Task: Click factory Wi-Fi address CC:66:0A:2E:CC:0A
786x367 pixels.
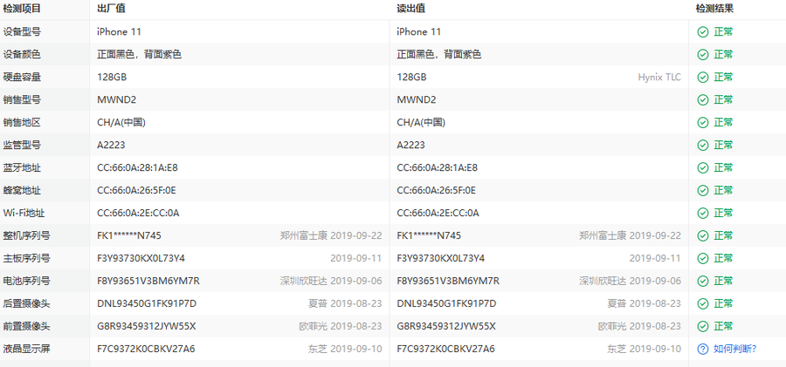Action: tap(138, 214)
